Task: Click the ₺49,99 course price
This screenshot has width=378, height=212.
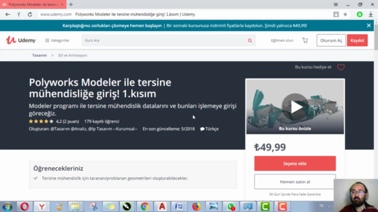Action: point(270,147)
